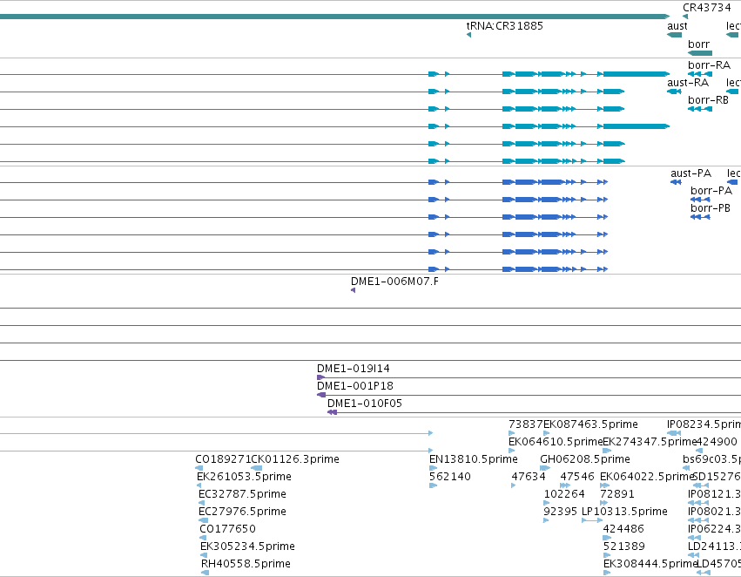Screen dimensions: 741x577
Task: Click the CK01126.3prime EST feature
Action: click(x=257, y=468)
